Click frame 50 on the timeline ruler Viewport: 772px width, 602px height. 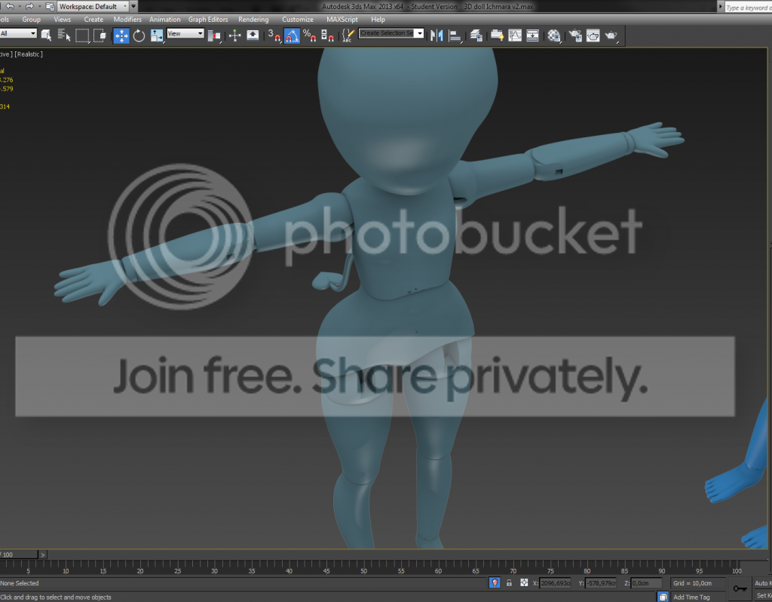363,571
